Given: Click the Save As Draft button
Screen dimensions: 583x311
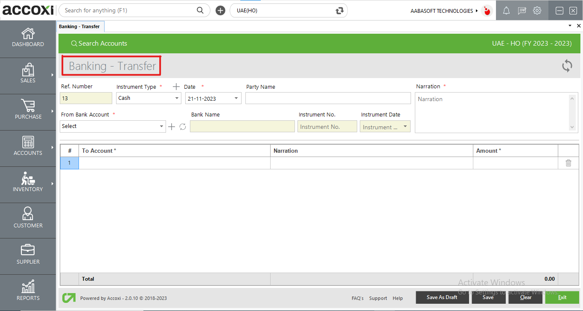Looking at the screenshot, I should (442, 297).
